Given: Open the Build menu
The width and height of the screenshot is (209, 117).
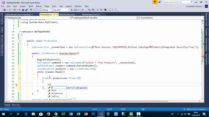Looking at the screenshot, I should (x=31, y=6).
